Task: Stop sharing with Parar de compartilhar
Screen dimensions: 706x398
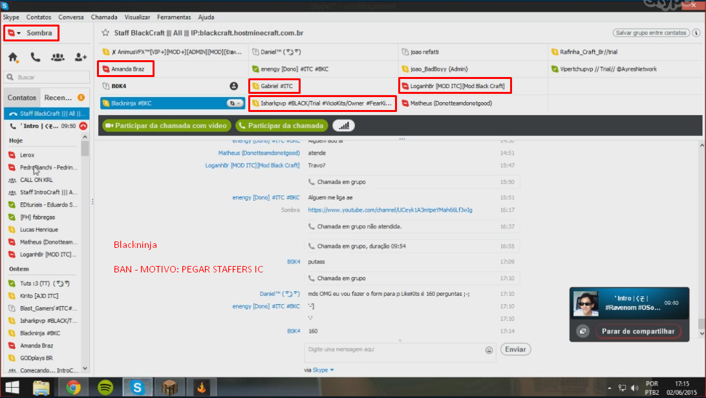Action: [638, 331]
